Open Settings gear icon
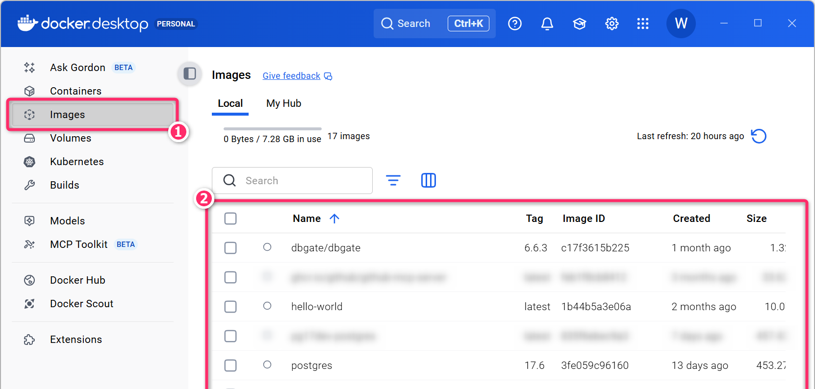This screenshot has width=815, height=389. (612, 24)
